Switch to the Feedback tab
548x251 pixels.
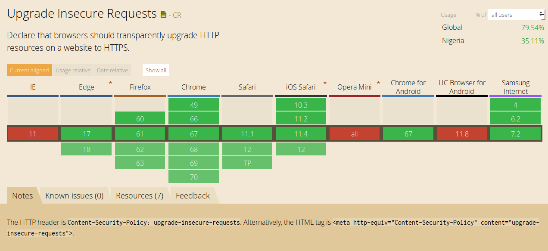tap(193, 196)
